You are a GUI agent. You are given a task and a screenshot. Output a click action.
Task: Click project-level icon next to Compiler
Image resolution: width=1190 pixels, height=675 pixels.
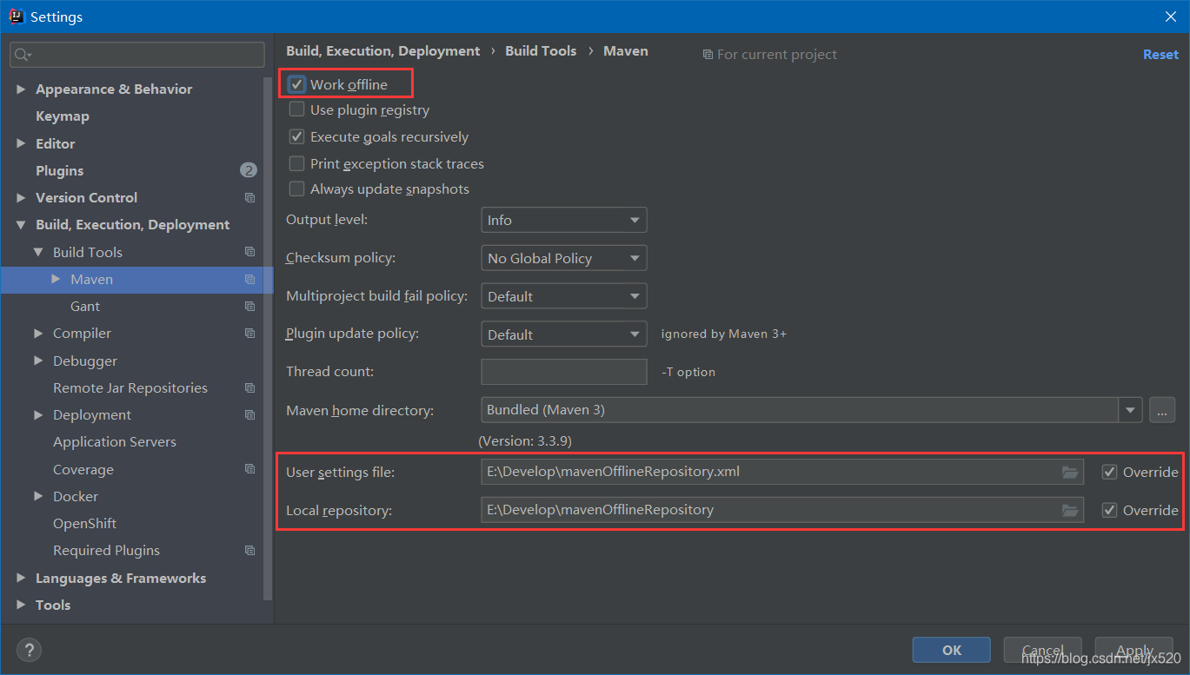pos(250,334)
